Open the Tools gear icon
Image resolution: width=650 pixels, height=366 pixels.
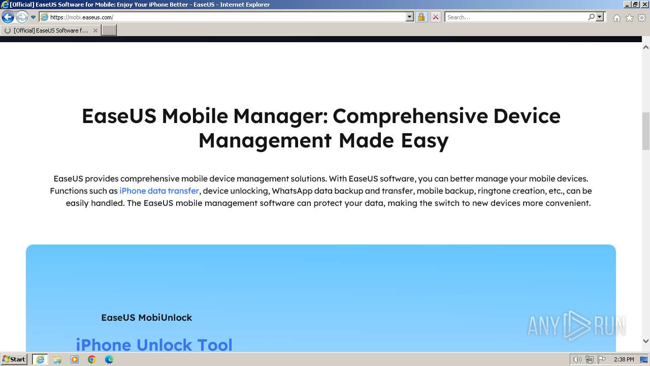(642, 18)
